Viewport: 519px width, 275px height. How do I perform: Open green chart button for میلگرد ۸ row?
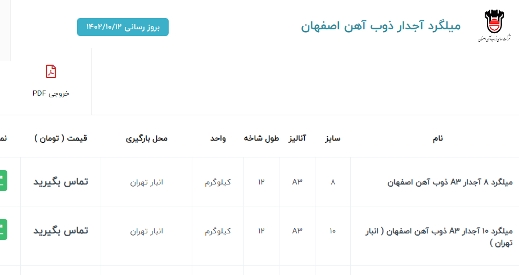point(3,182)
